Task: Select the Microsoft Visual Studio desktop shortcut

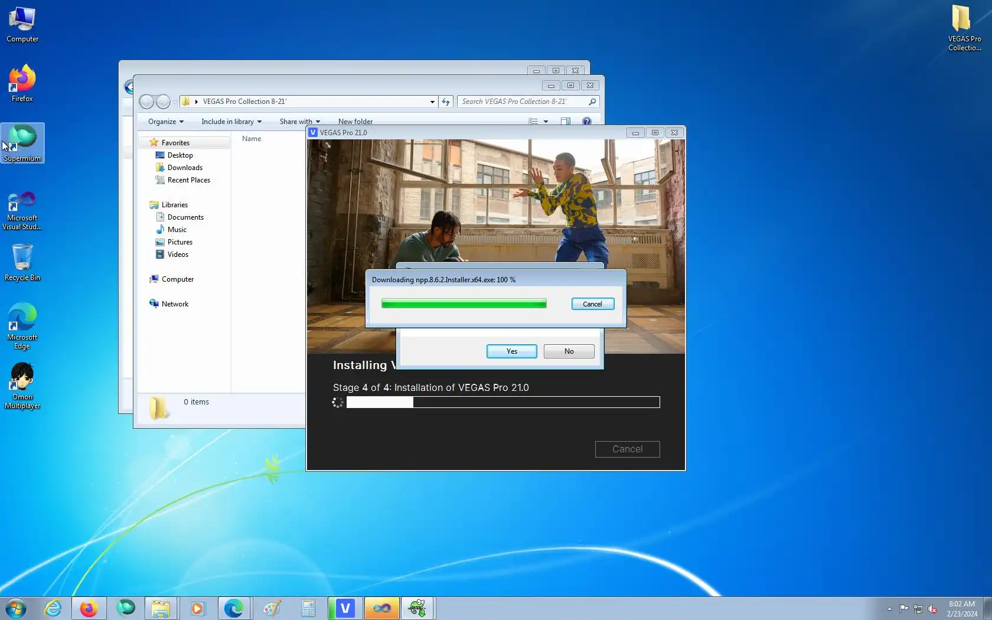Action: pos(22,211)
